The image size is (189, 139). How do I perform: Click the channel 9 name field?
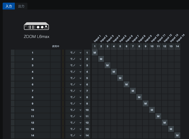[32, 103]
